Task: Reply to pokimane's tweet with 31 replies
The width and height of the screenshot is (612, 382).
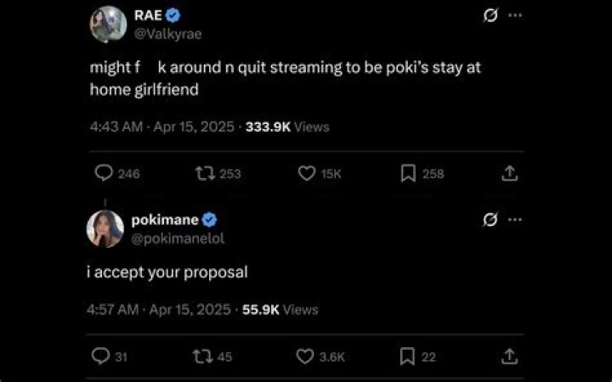Action: coord(100,357)
